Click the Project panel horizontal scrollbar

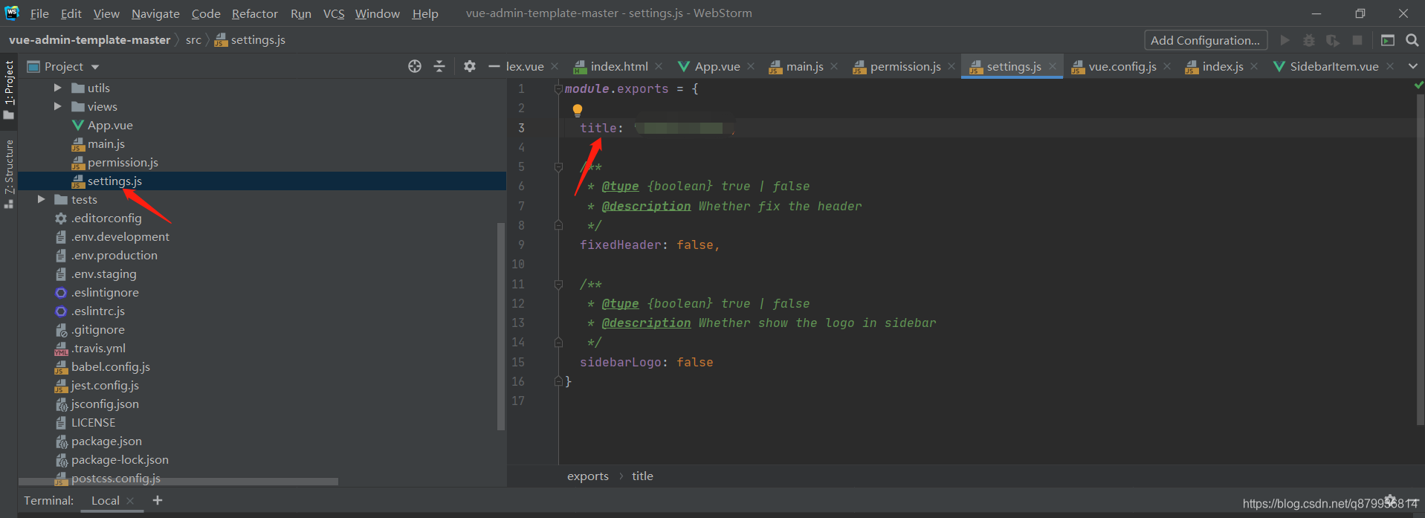pos(178,482)
